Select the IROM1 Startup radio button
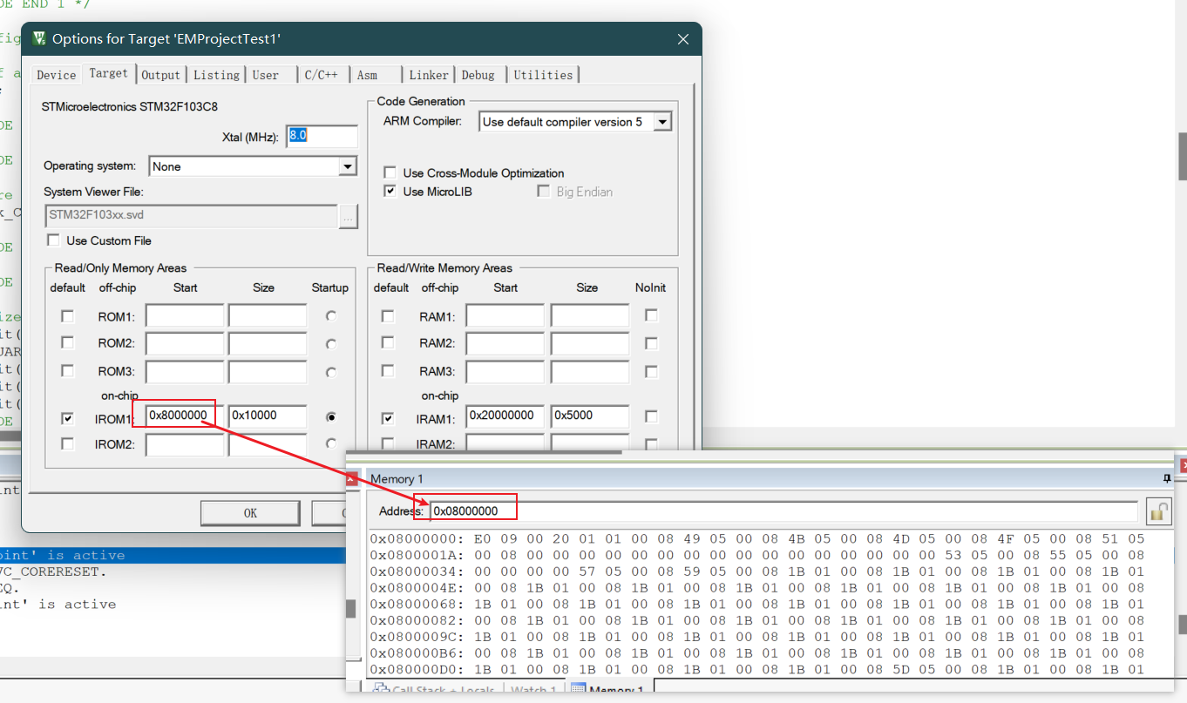Image resolution: width=1187 pixels, height=703 pixels. click(x=331, y=417)
